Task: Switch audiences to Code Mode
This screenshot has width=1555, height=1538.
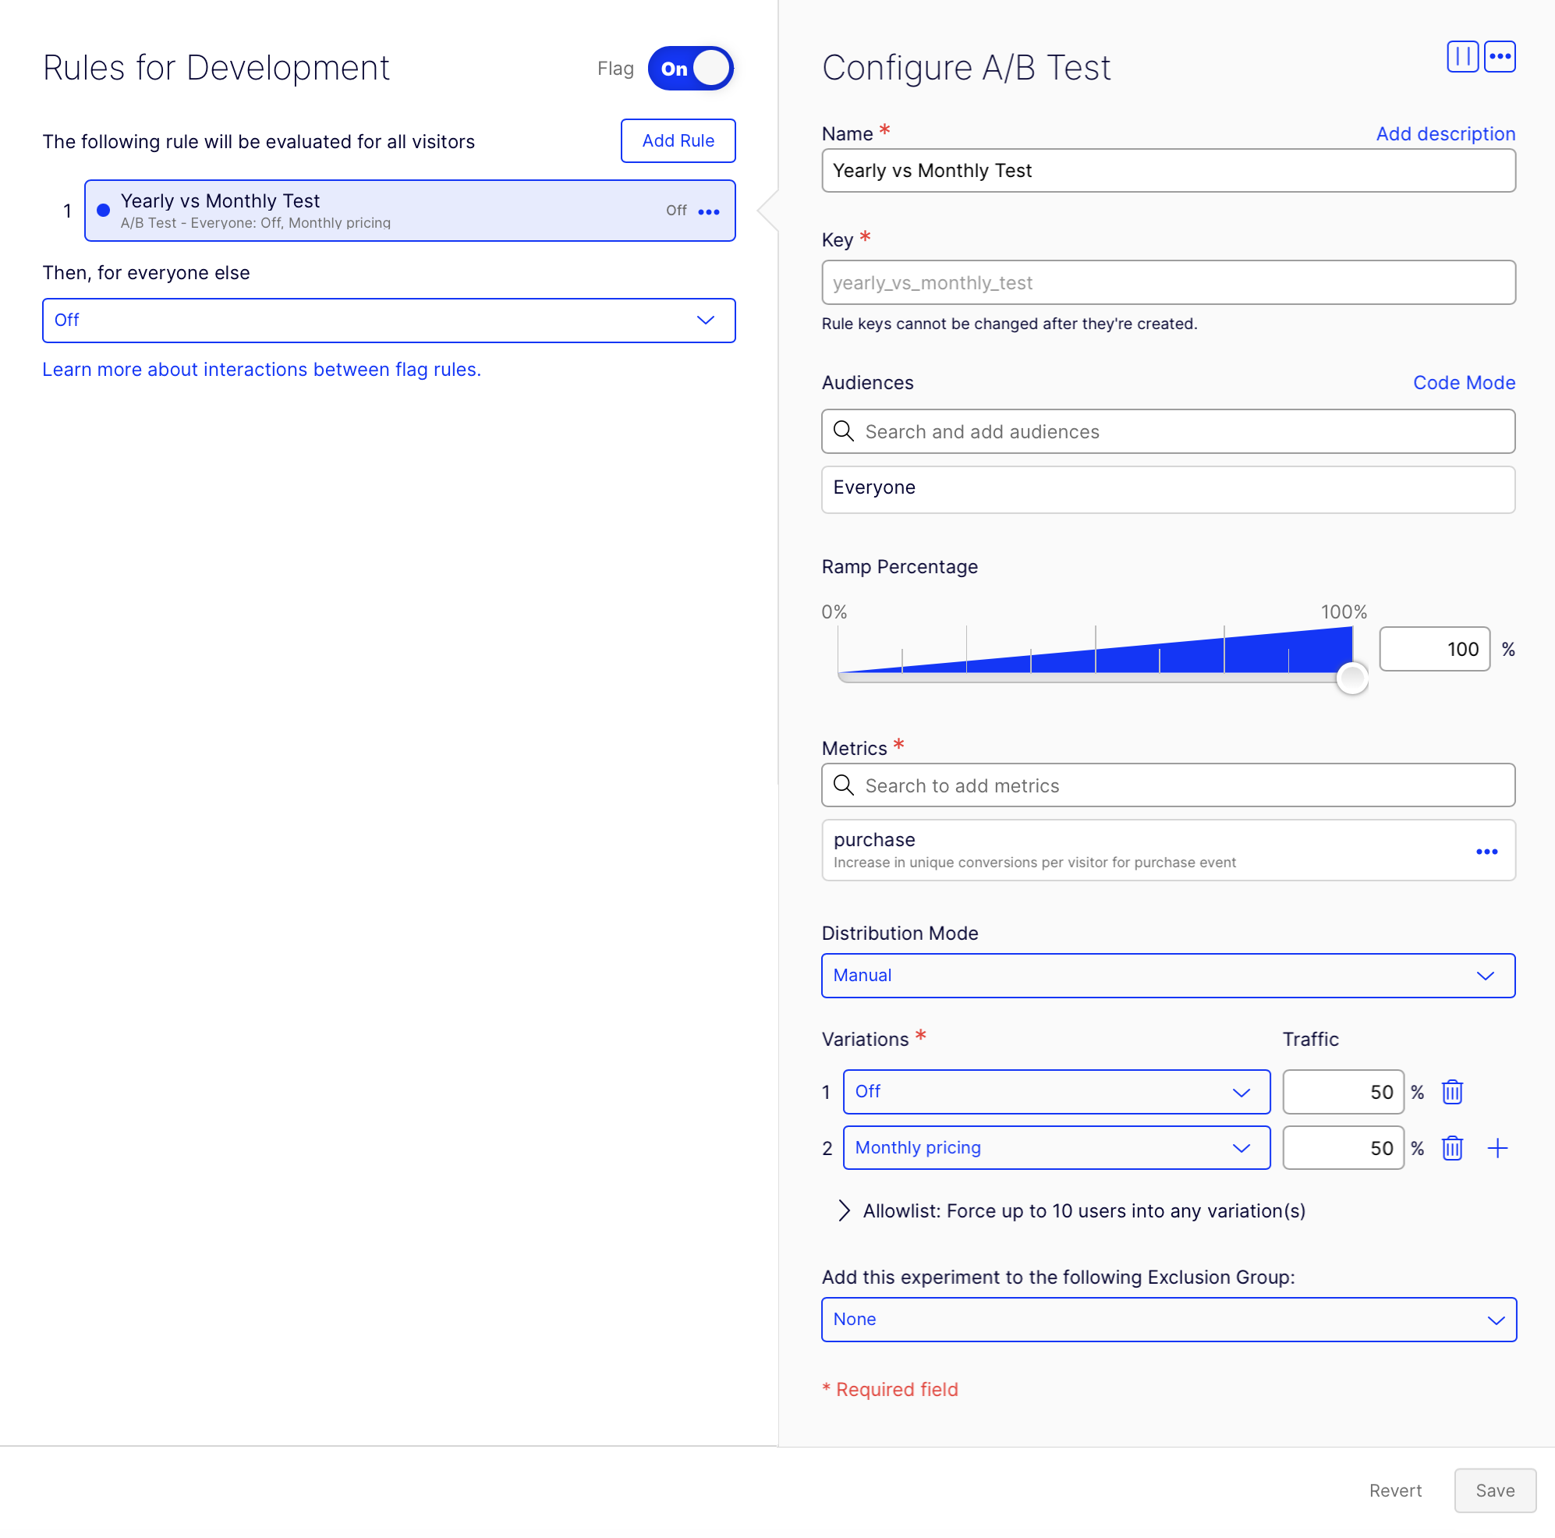Action: (x=1463, y=383)
